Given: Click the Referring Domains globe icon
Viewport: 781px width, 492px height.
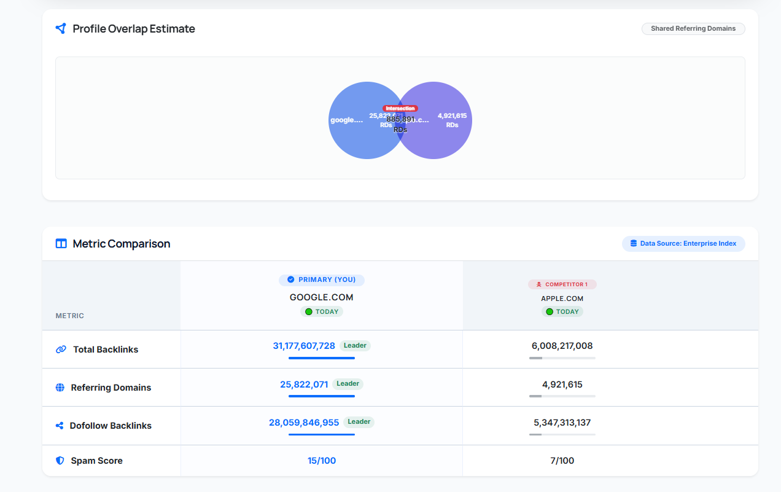Looking at the screenshot, I should [x=60, y=388].
